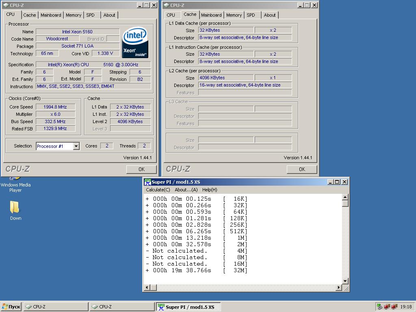Open About tab in left CPU-Z
416x312 pixels.
tap(109, 15)
